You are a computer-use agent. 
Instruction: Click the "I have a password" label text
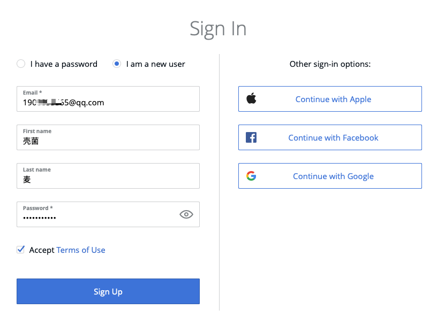coord(64,64)
